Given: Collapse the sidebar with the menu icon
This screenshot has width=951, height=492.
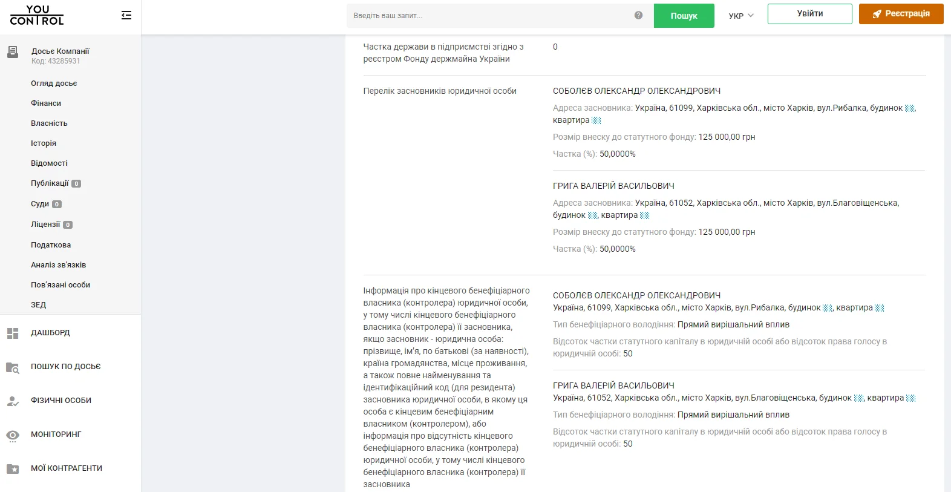Looking at the screenshot, I should click(126, 15).
